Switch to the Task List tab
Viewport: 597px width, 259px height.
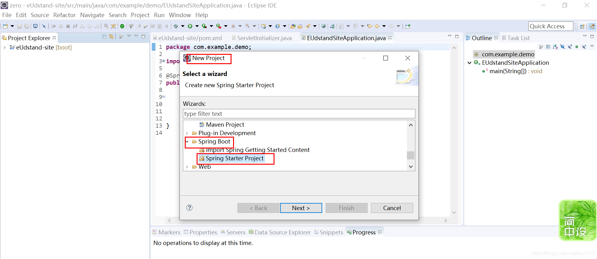click(516, 38)
